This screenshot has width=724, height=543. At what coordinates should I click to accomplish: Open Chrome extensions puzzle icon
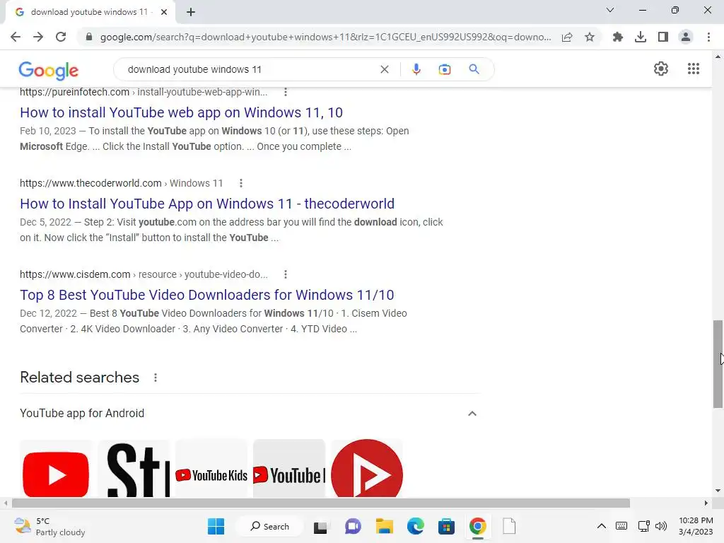617,37
